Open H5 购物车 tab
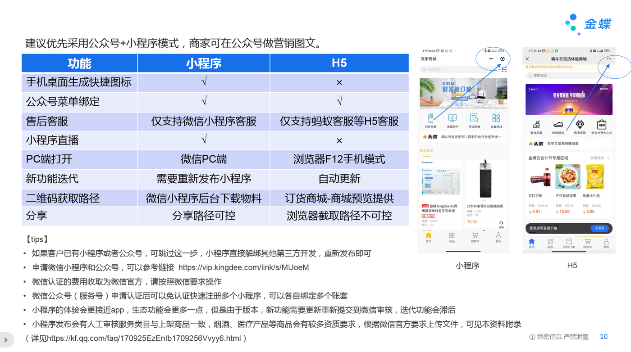This screenshot has width=631, height=352. click(588, 244)
